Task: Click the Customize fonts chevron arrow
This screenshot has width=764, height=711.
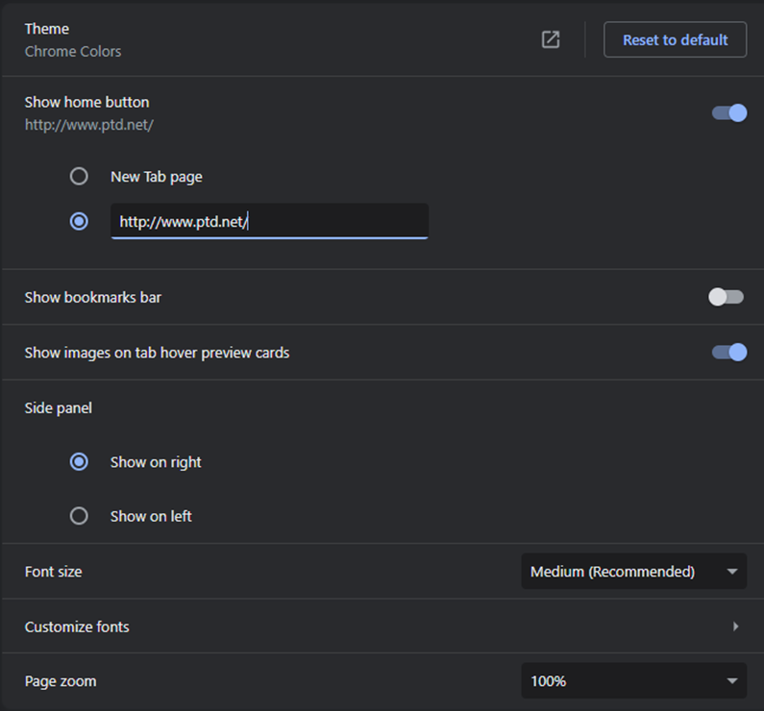Action: (x=736, y=626)
